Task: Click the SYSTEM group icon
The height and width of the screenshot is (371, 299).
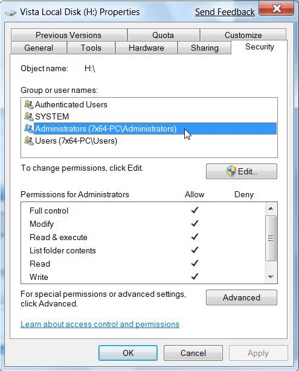Action: coord(28,116)
